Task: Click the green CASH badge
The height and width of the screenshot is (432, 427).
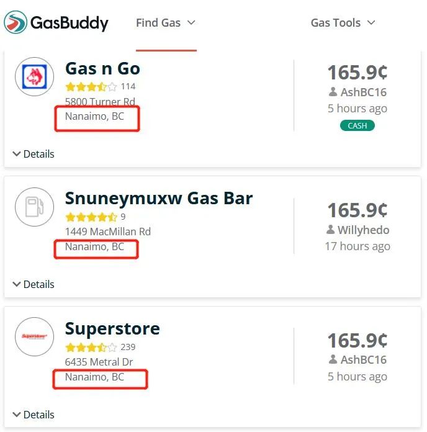Action: coord(357,125)
